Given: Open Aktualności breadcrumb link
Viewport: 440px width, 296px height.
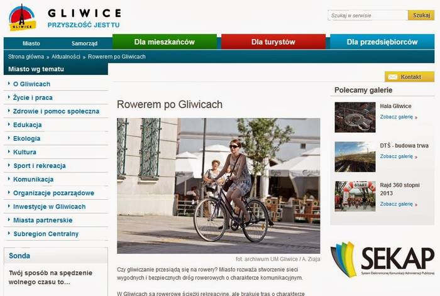Looking at the screenshot, I should 66,57.
